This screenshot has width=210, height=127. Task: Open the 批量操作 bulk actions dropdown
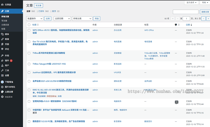tap(35, 19)
